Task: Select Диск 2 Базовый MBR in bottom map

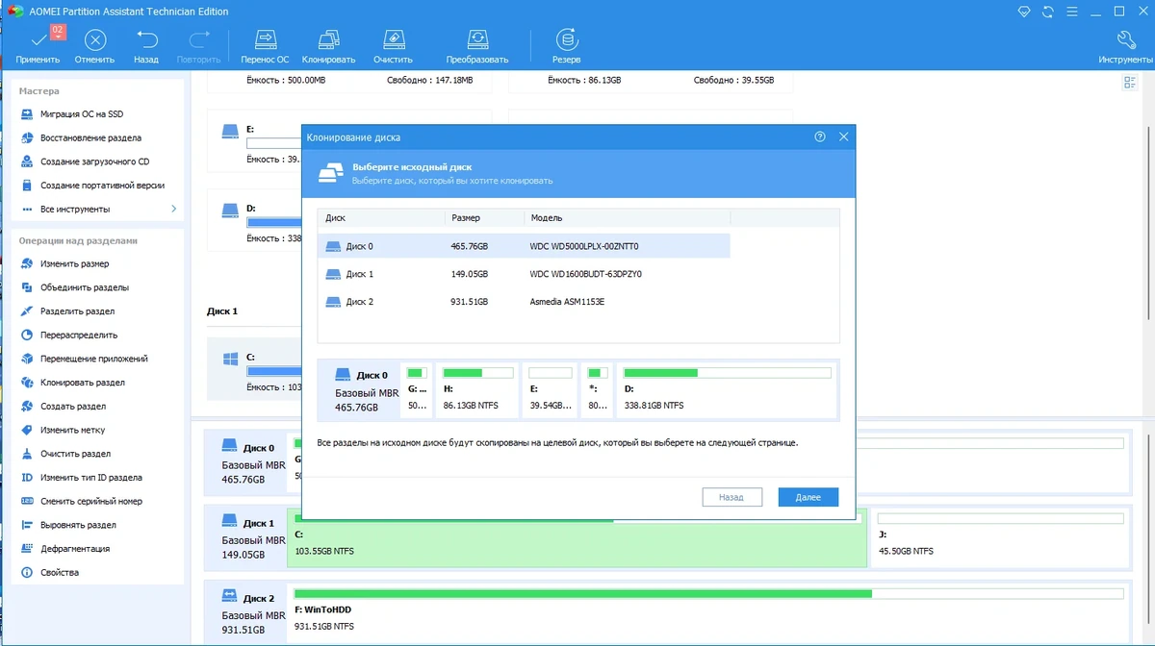Action: tap(247, 614)
